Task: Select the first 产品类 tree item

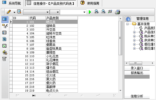Action: click(150, 28)
